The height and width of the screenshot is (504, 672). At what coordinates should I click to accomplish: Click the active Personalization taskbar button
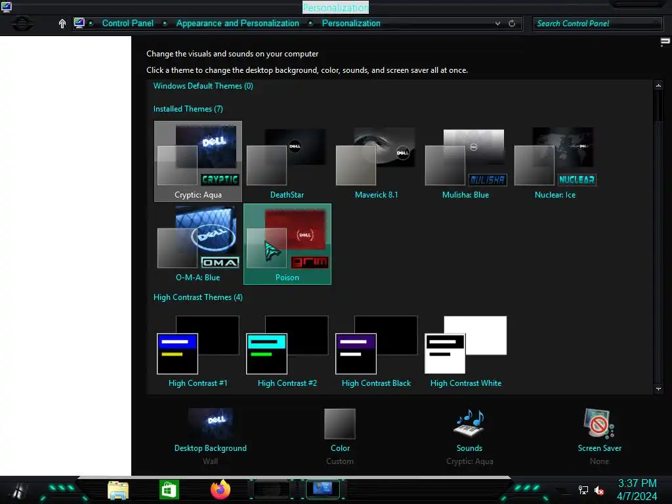pos(323,489)
